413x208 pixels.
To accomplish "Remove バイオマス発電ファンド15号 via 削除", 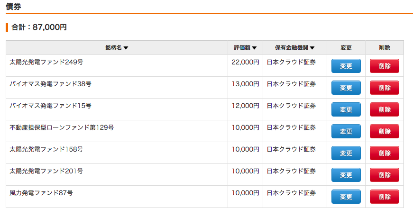I will tap(384, 109).
